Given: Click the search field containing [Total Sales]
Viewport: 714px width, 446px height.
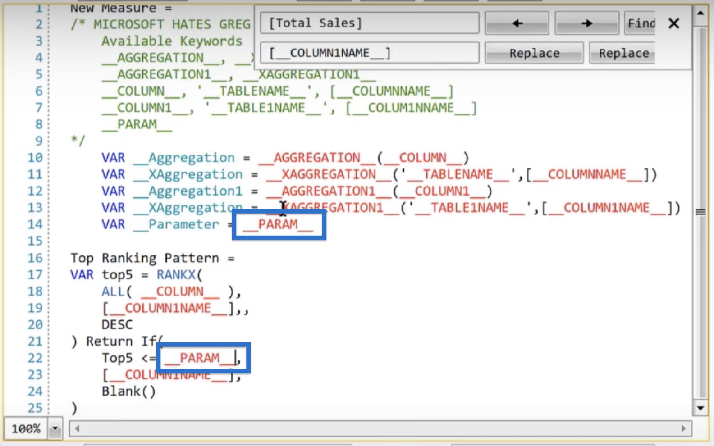Looking at the screenshot, I should click(370, 23).
